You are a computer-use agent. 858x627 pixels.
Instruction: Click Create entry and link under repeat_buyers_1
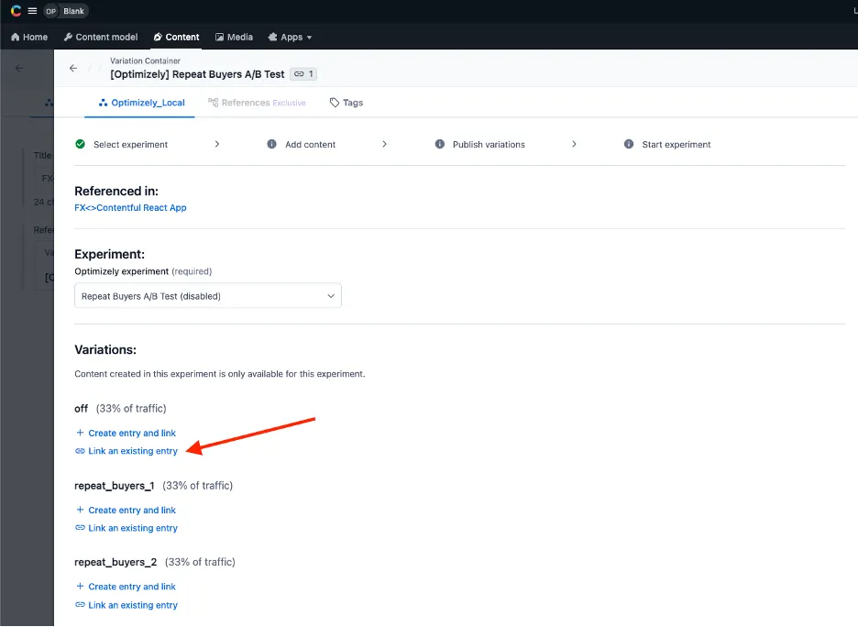click(126, 510)
